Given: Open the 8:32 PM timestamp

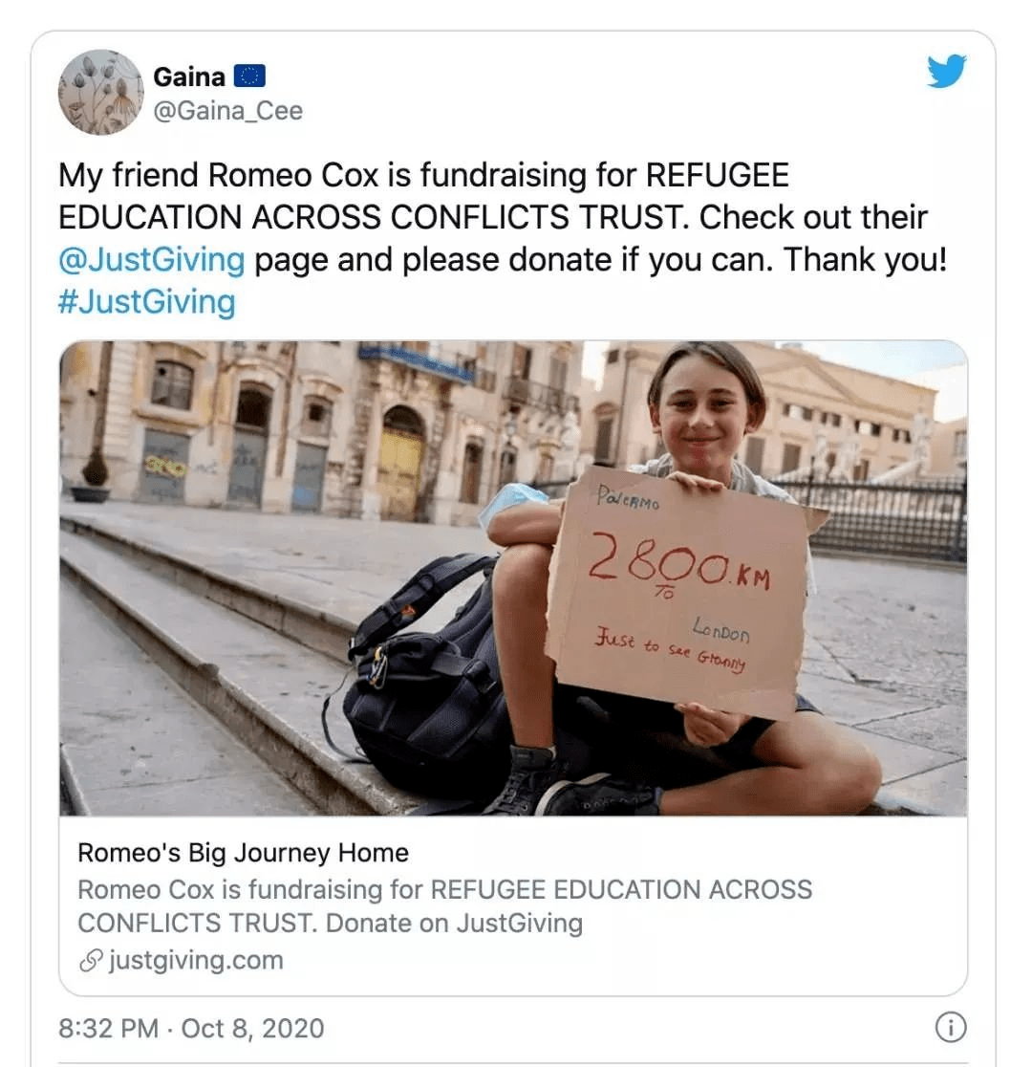Looking at the screenshot, I should pos(108,1028).
